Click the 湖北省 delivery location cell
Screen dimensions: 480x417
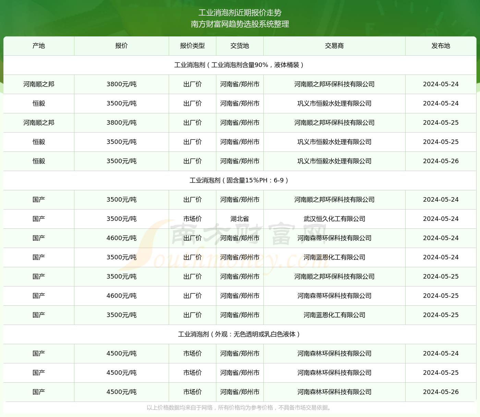[240, 219]
